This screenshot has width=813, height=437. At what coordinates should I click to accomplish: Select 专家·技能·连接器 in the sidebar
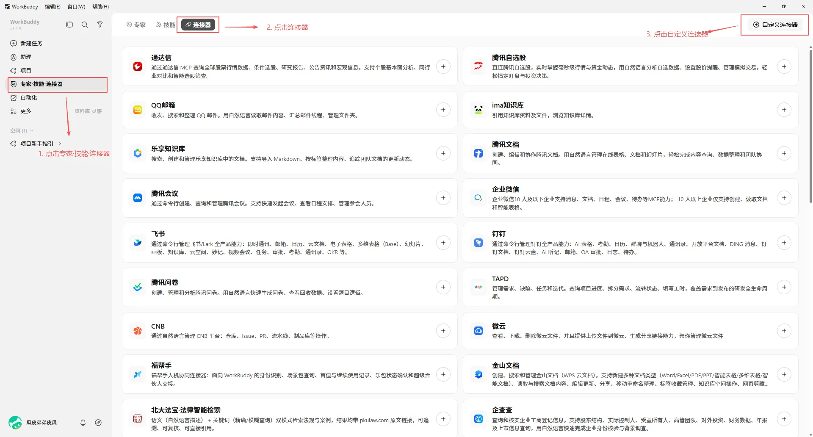pyautogui.click(x=58, y=84)
